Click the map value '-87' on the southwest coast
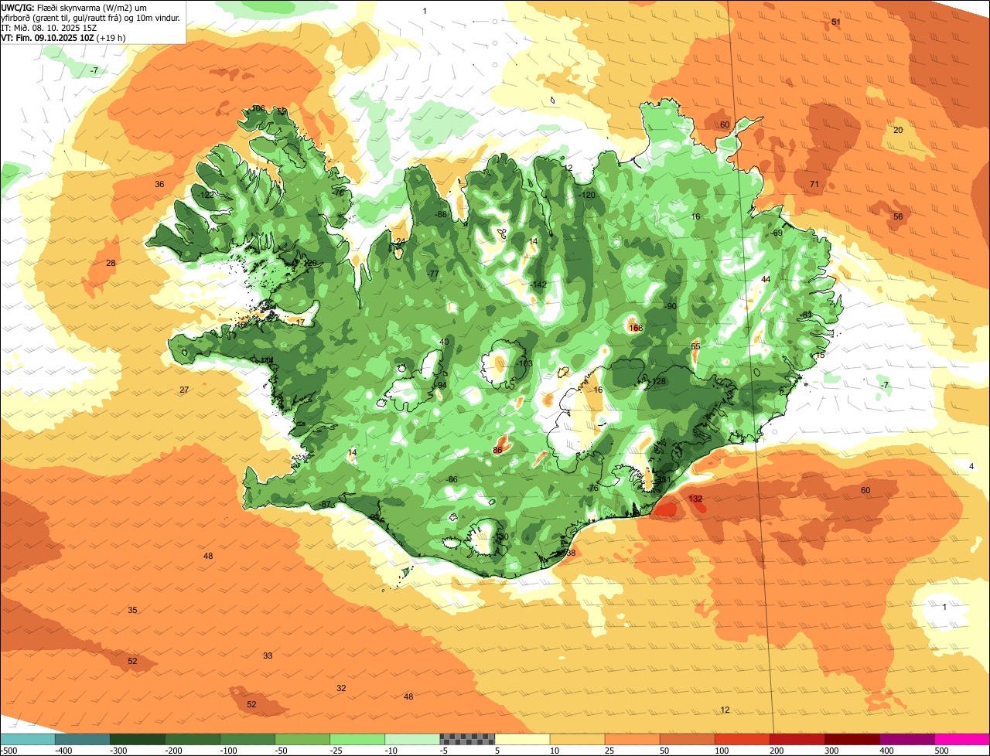This screenshot has width=990, height=756. (x=325, y=505)
